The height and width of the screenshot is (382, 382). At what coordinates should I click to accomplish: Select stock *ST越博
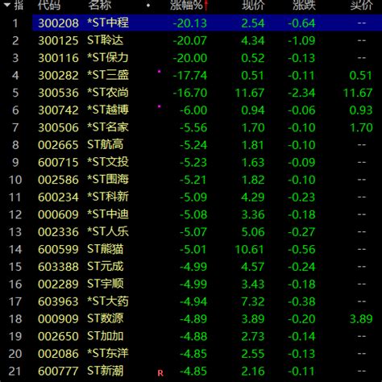click(x=108, y=110)
